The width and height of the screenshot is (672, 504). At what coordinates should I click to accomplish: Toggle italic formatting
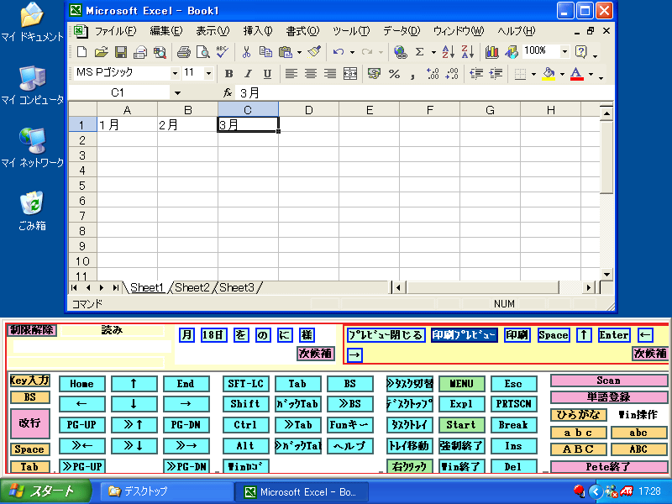pyautogui.click(x=248, y=74)
